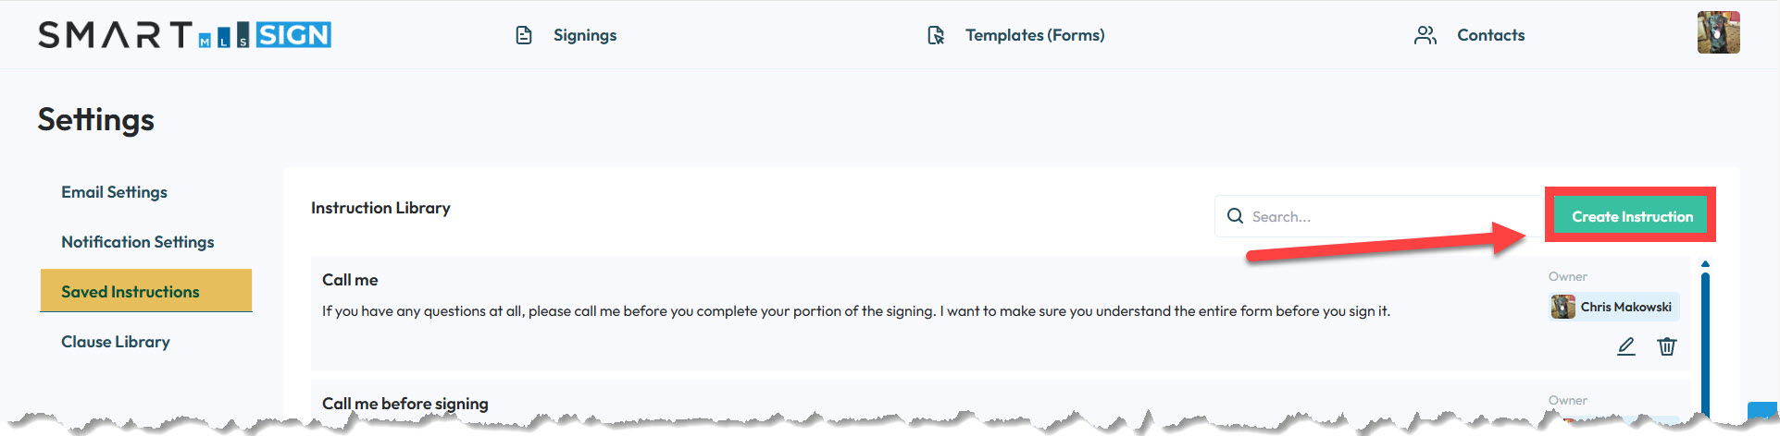Image resolution: width=1780 pixels, height=436 pixels.
Task: Open the Contacts page
Action: (x=1490, y=35)
